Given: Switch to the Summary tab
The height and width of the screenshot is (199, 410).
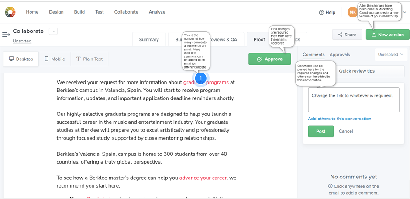Looking at the screenshot, I should [x=149, y=39].
